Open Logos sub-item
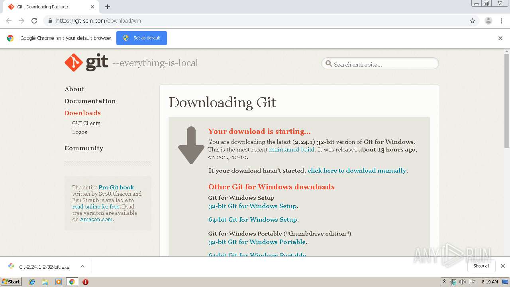 pos(80,132)
